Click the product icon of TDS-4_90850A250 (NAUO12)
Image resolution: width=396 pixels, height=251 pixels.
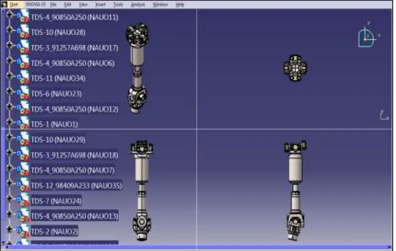(23, 108)
